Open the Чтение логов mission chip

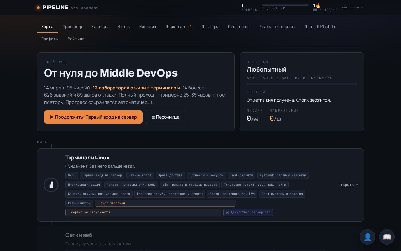[140, 175]
